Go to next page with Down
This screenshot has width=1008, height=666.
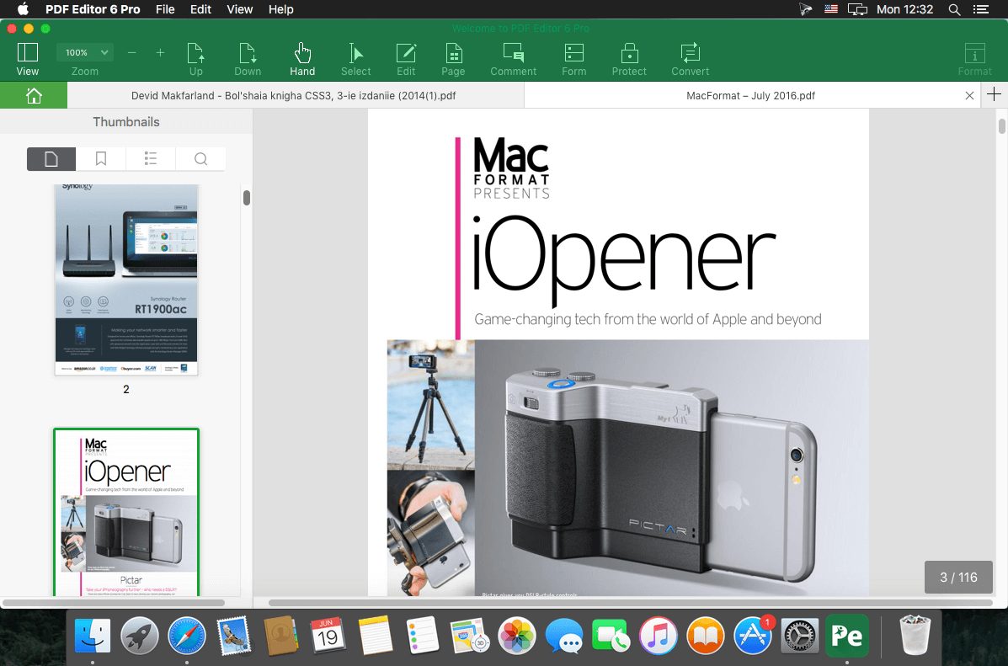coord(248,59)
